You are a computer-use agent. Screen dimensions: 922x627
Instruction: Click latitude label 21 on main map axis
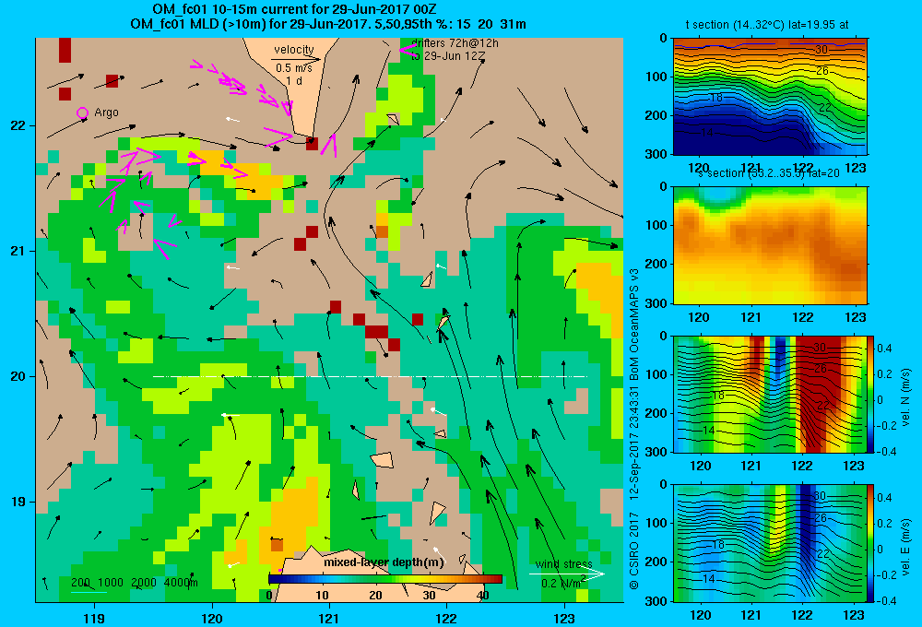pos(17,251)
